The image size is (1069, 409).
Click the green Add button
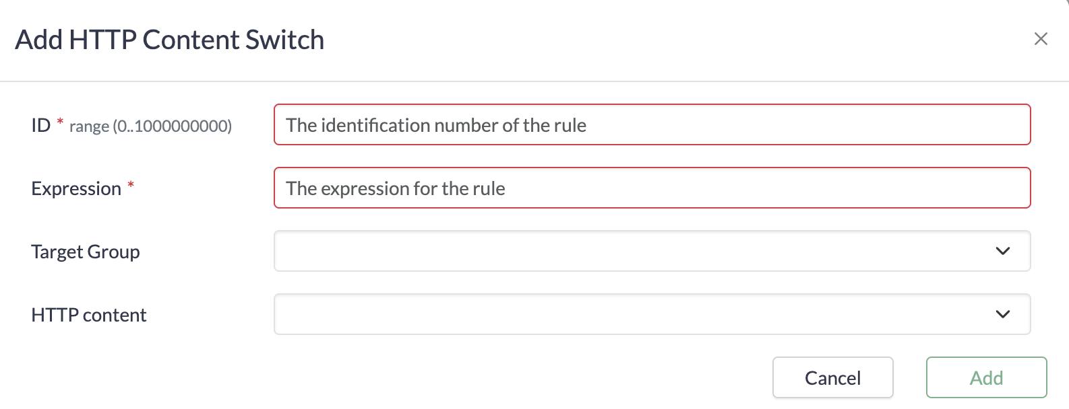[985, 377]
